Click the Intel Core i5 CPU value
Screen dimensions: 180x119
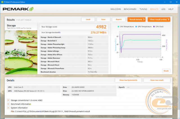click(19, 87)
